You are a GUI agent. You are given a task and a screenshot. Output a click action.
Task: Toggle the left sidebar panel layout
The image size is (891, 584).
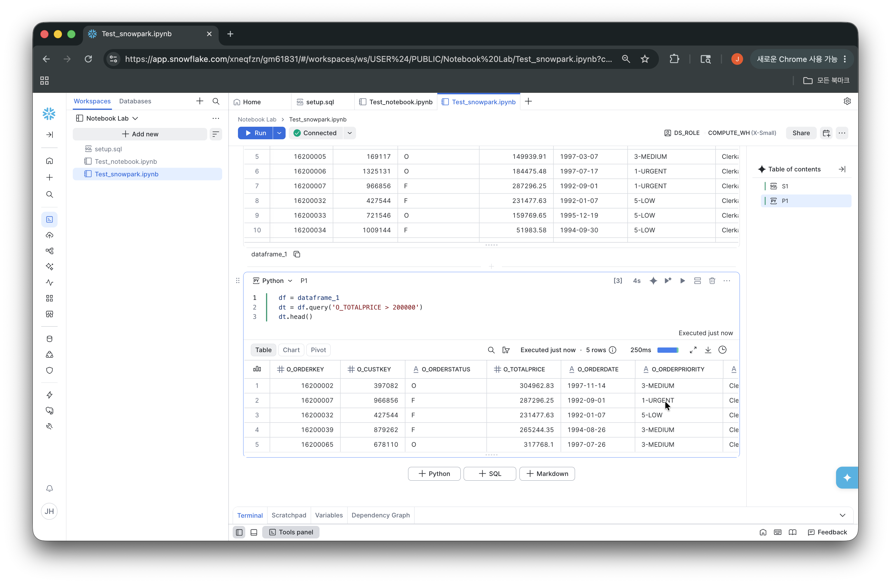pyautogui.click(x=239, y=532)
